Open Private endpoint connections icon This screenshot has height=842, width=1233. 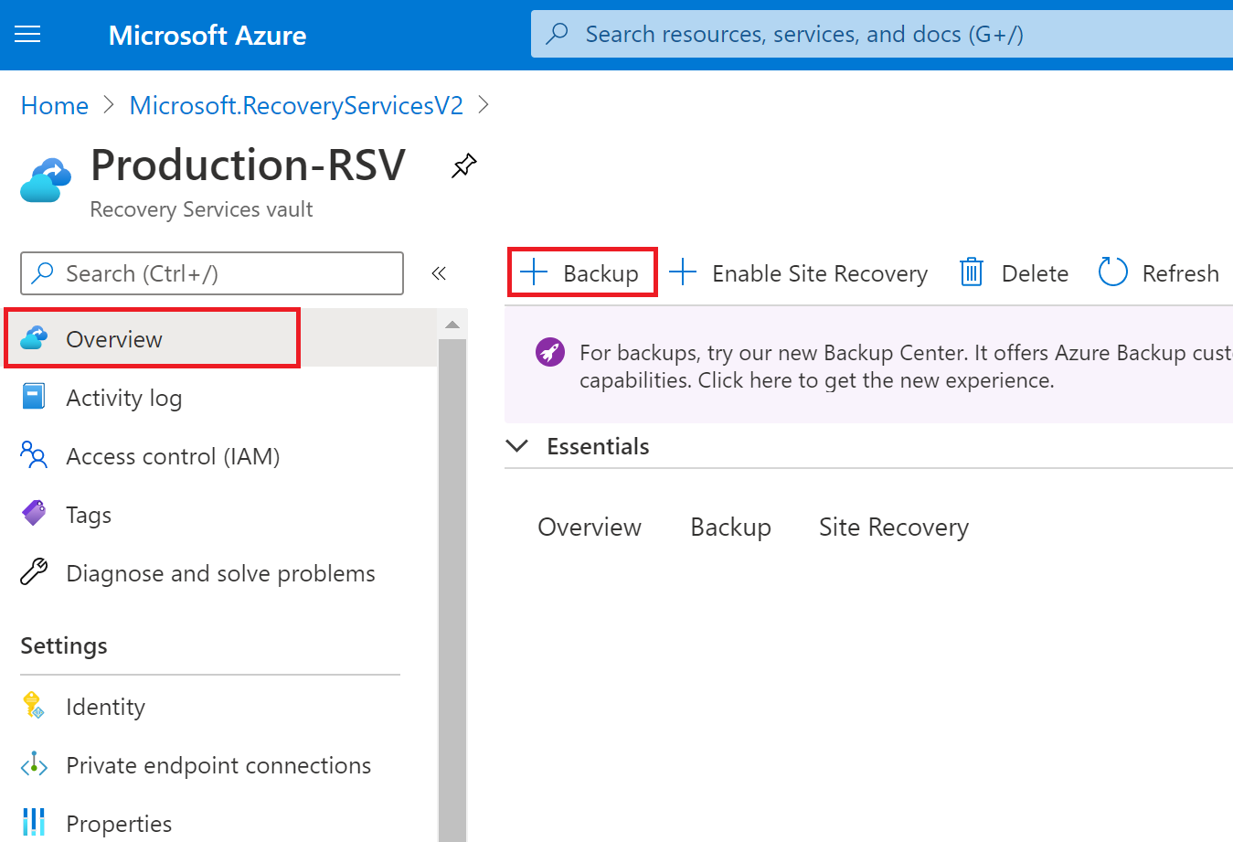[x=34, y=765]
